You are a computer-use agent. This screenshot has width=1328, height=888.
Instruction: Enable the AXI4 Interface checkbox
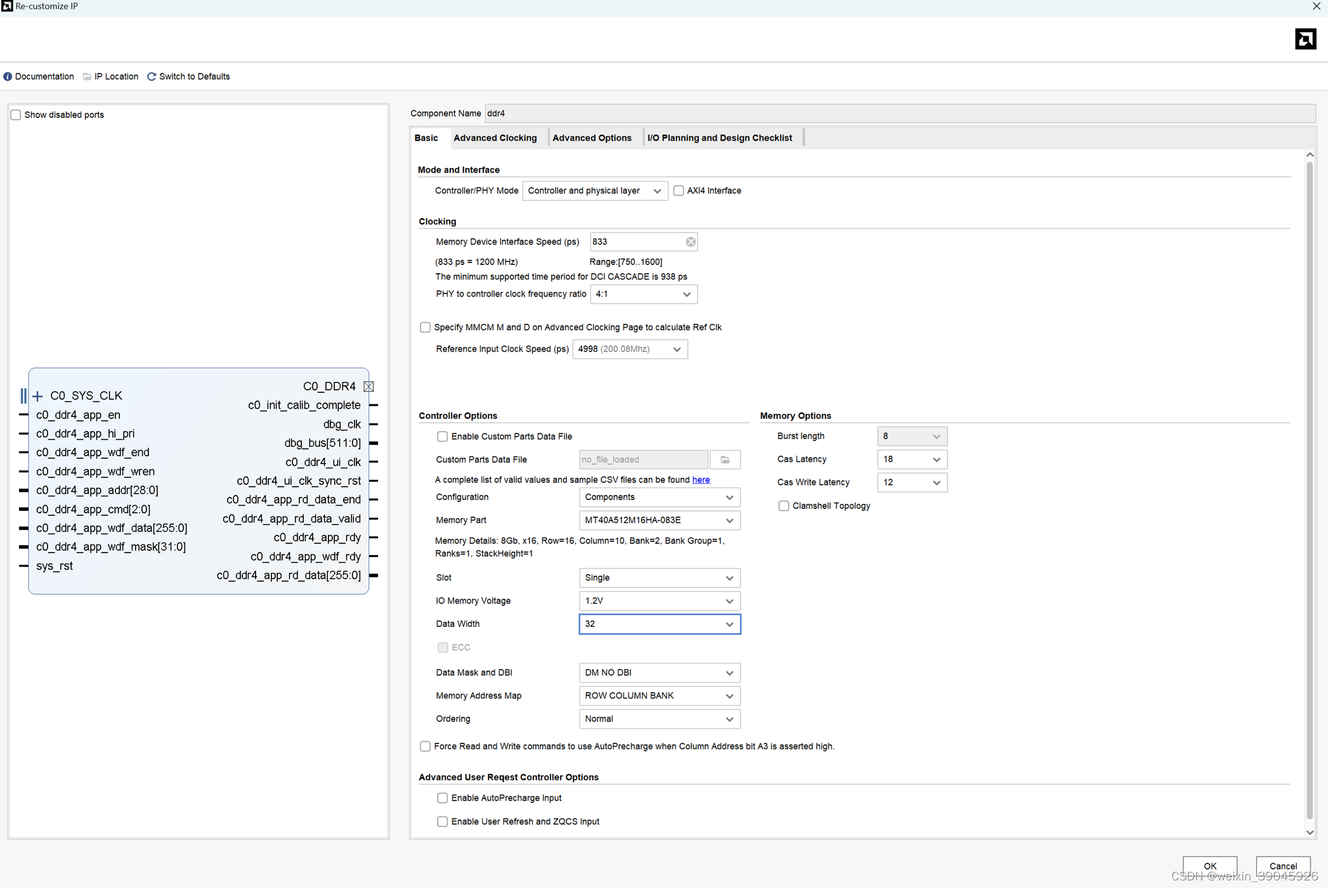679,191
